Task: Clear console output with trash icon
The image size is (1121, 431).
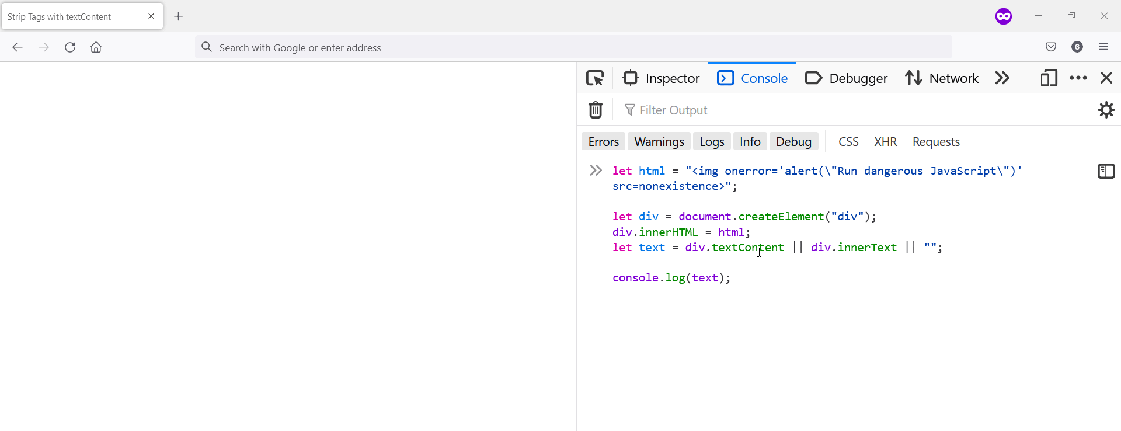Action: (x=595, y=110)
